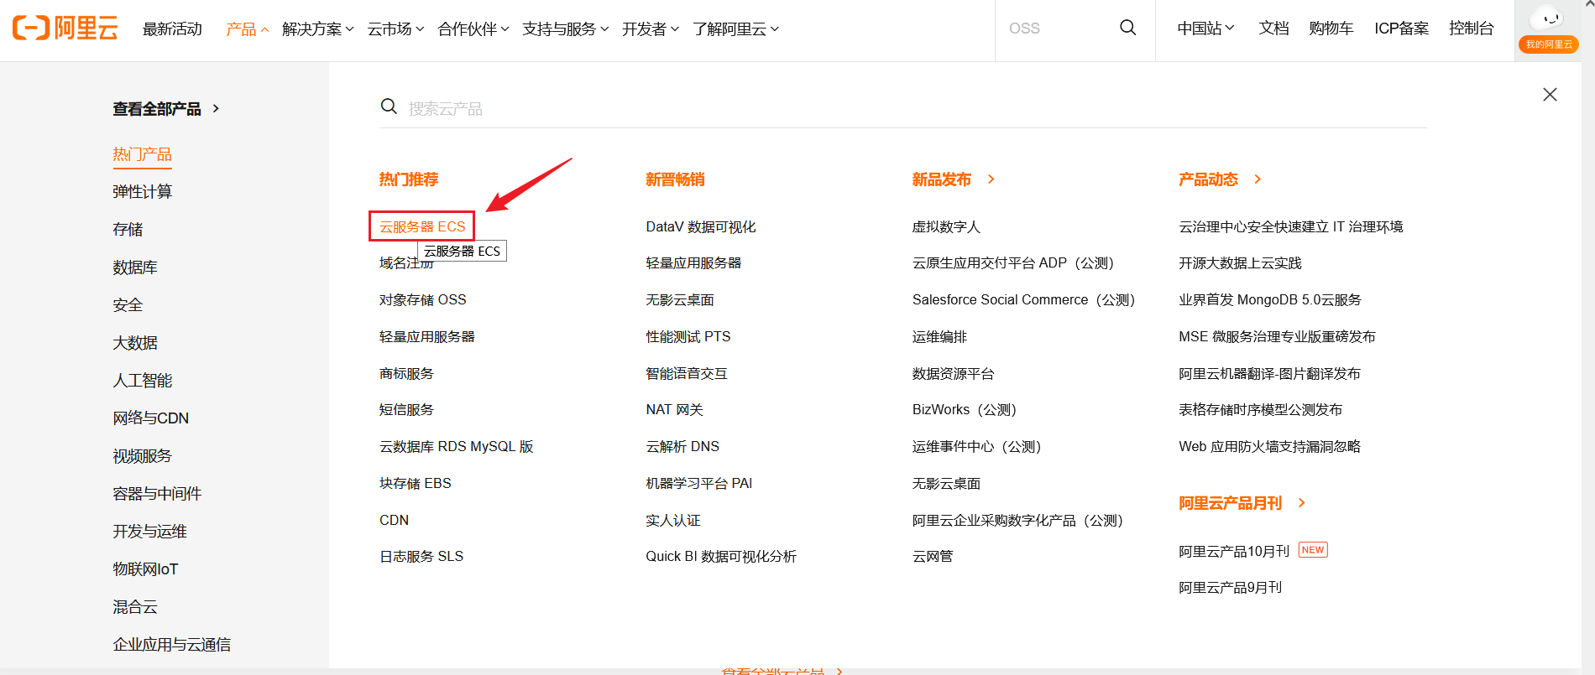Open 业界首发 MongoDB 5.0云服务

1269,299
